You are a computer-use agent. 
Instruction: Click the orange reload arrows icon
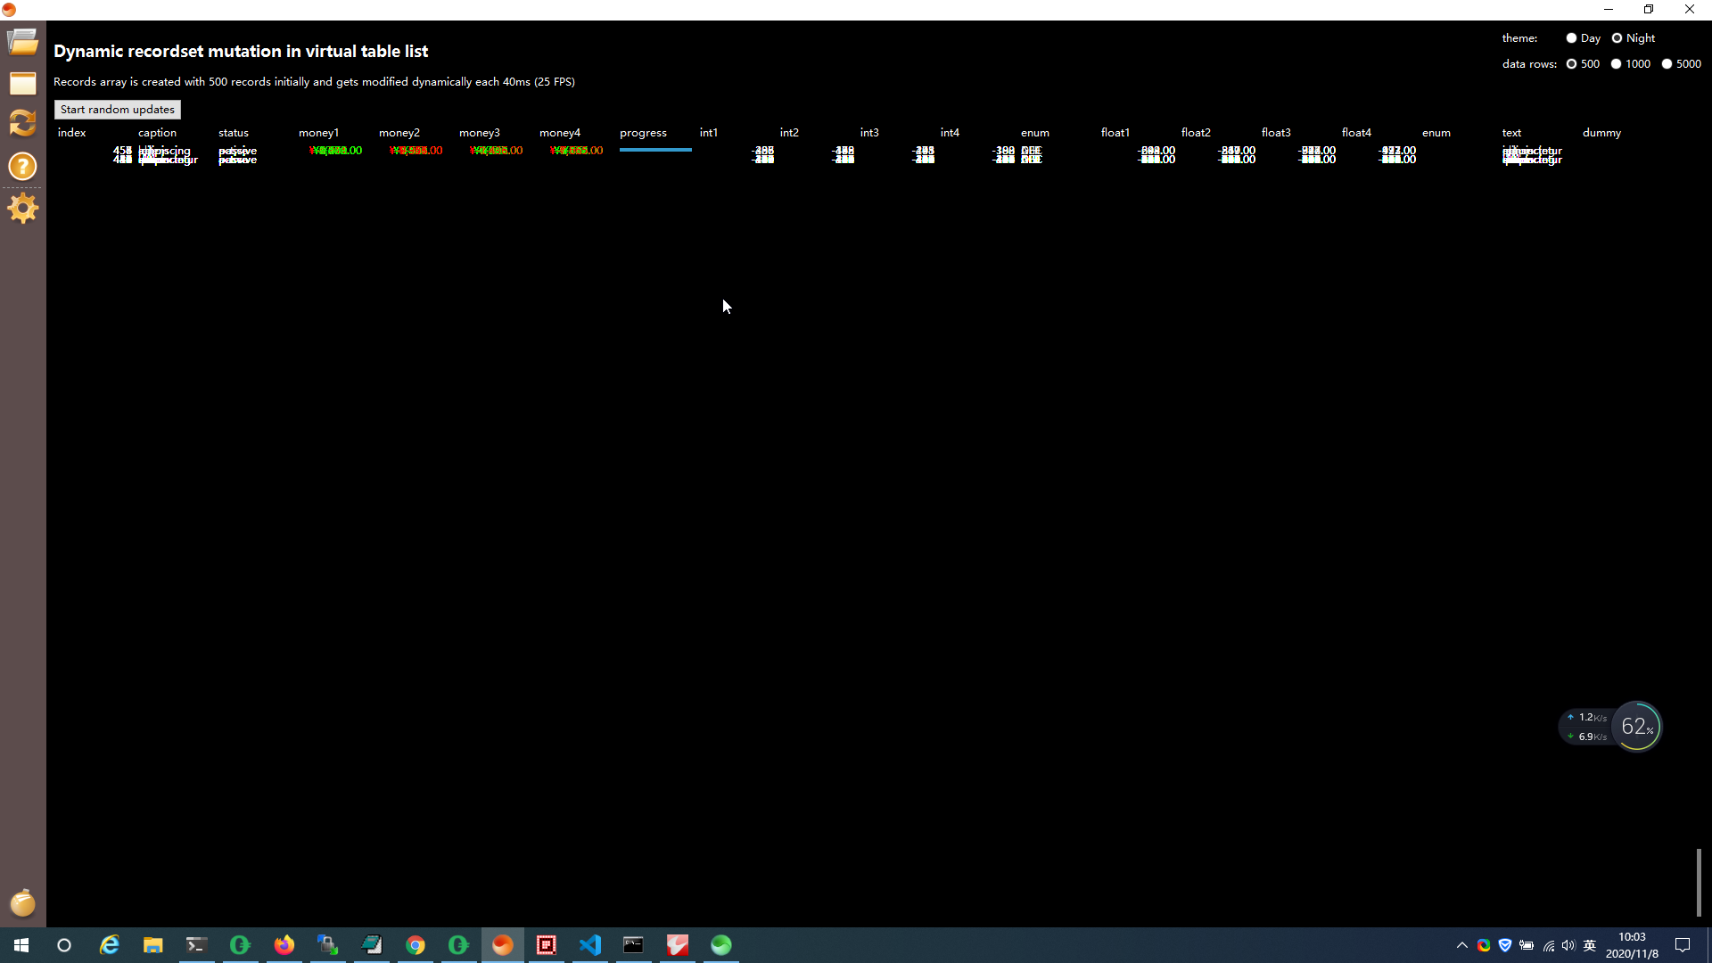point(22,123)
